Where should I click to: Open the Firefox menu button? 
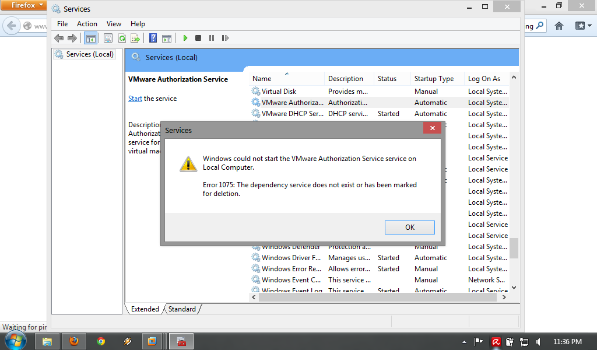23,5
